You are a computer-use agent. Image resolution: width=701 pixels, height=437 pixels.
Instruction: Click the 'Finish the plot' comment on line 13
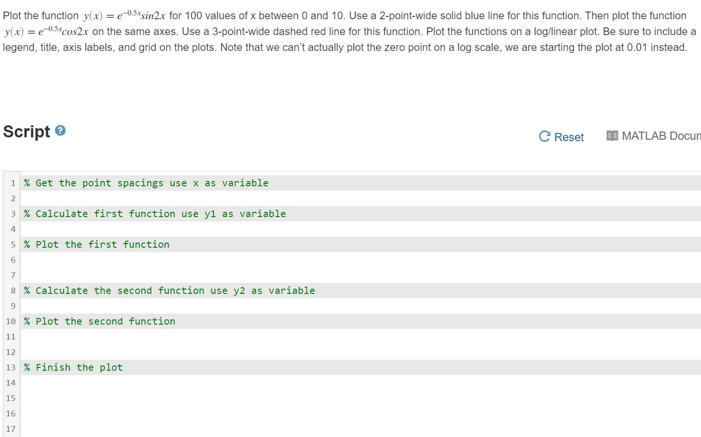pyautogui.click(x=73, y=367)
